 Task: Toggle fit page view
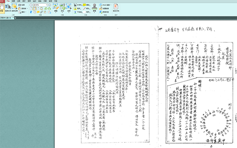(x=35, y=8)
